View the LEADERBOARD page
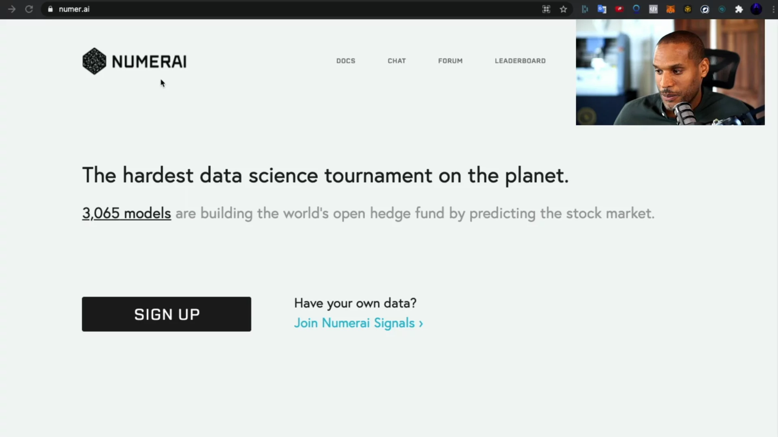Screen dimensions: 778x437 [520, 61]
